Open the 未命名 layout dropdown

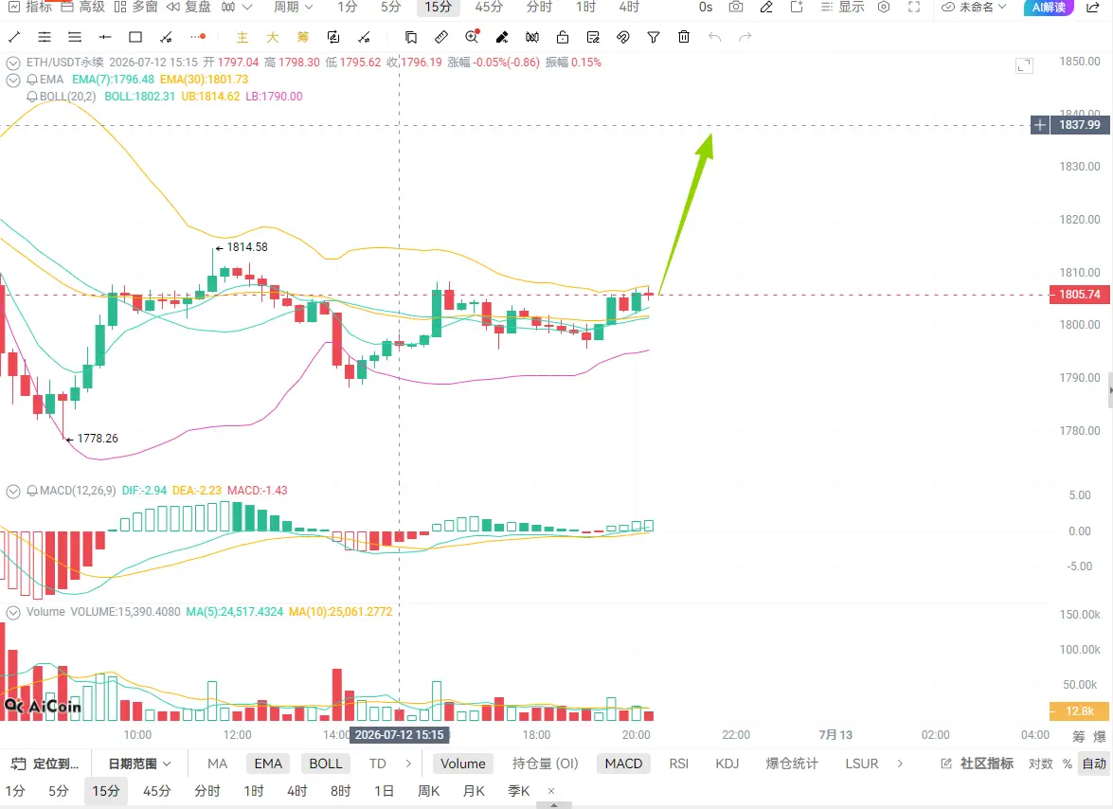(974, 7)
